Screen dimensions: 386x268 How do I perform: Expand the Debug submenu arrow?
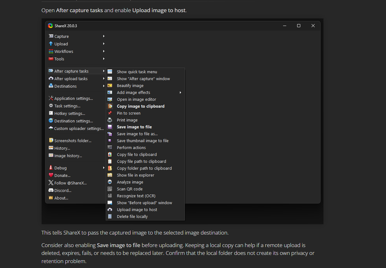(x=104, y=168)
